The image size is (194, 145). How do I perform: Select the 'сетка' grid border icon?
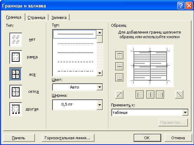point(16,92)
